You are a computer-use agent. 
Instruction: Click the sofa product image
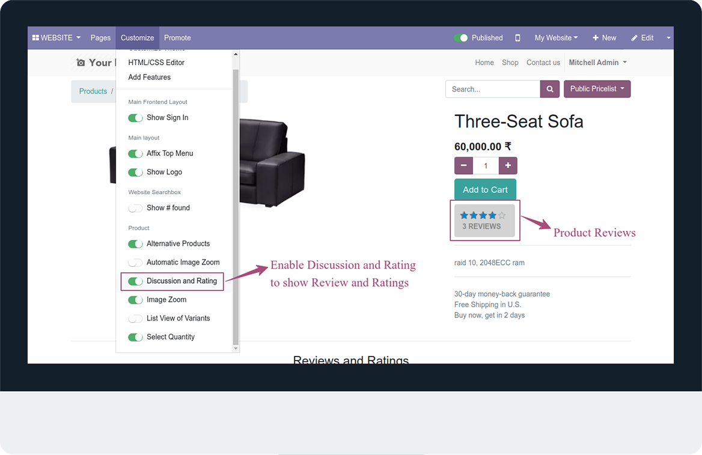272,162
